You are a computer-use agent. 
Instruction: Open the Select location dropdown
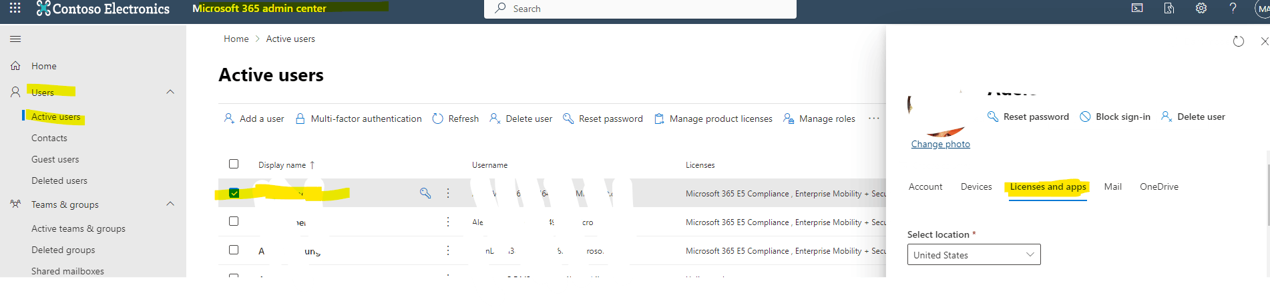(x=974, y=254)
